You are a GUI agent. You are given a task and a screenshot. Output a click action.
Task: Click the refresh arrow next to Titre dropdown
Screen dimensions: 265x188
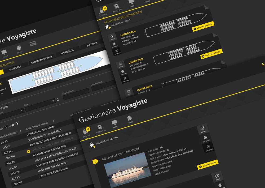click(x=58, y=100)
